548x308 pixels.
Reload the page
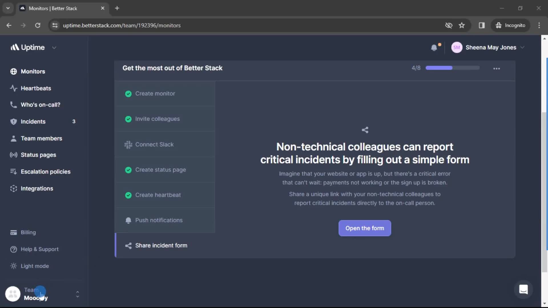coord(38,25)
